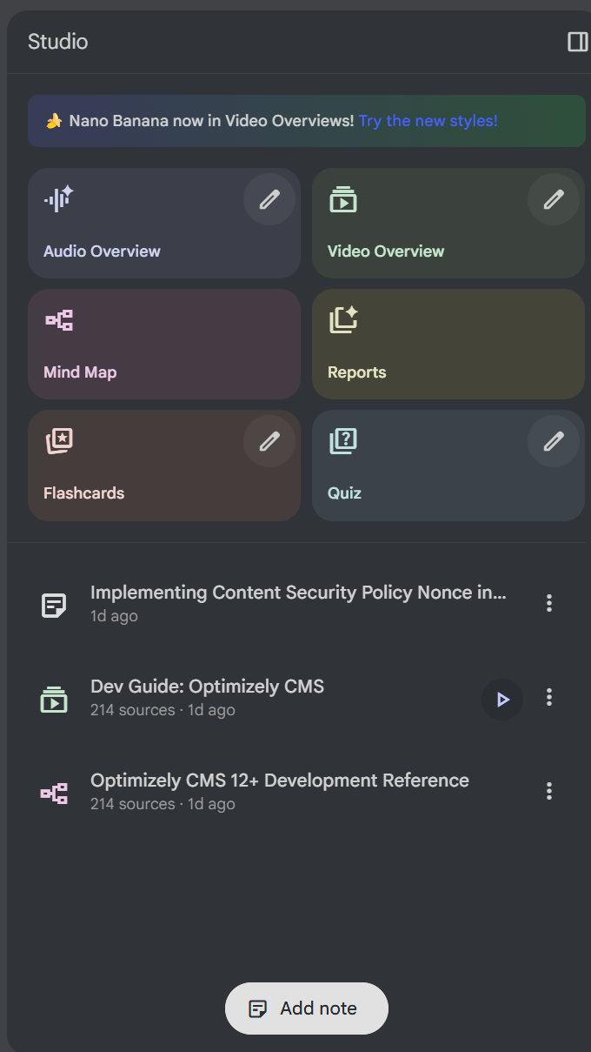Image resolution: width=591 pixels, height=1052 pixels.
Task: Follow the Try the new styles link
Action: click(x=428, y=121)
